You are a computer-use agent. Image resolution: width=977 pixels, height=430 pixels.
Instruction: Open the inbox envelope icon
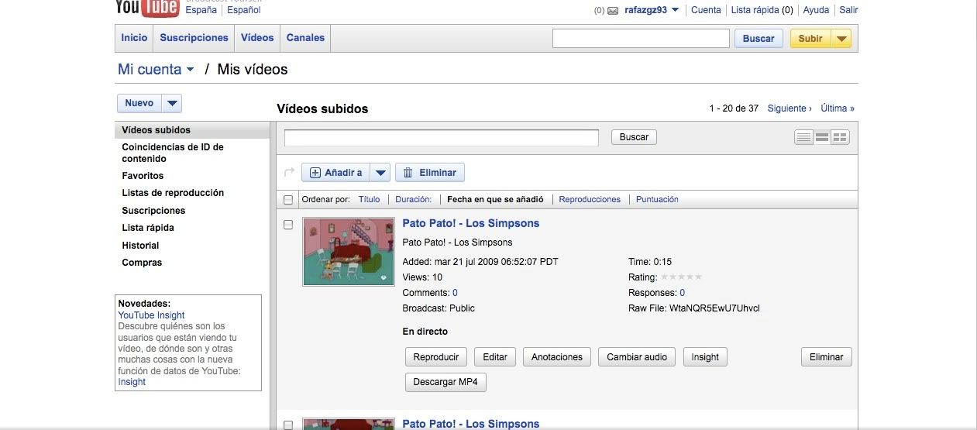613,11
